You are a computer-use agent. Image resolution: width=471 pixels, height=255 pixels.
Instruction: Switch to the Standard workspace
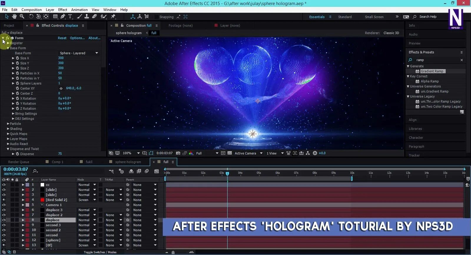(x=345, y=17)
